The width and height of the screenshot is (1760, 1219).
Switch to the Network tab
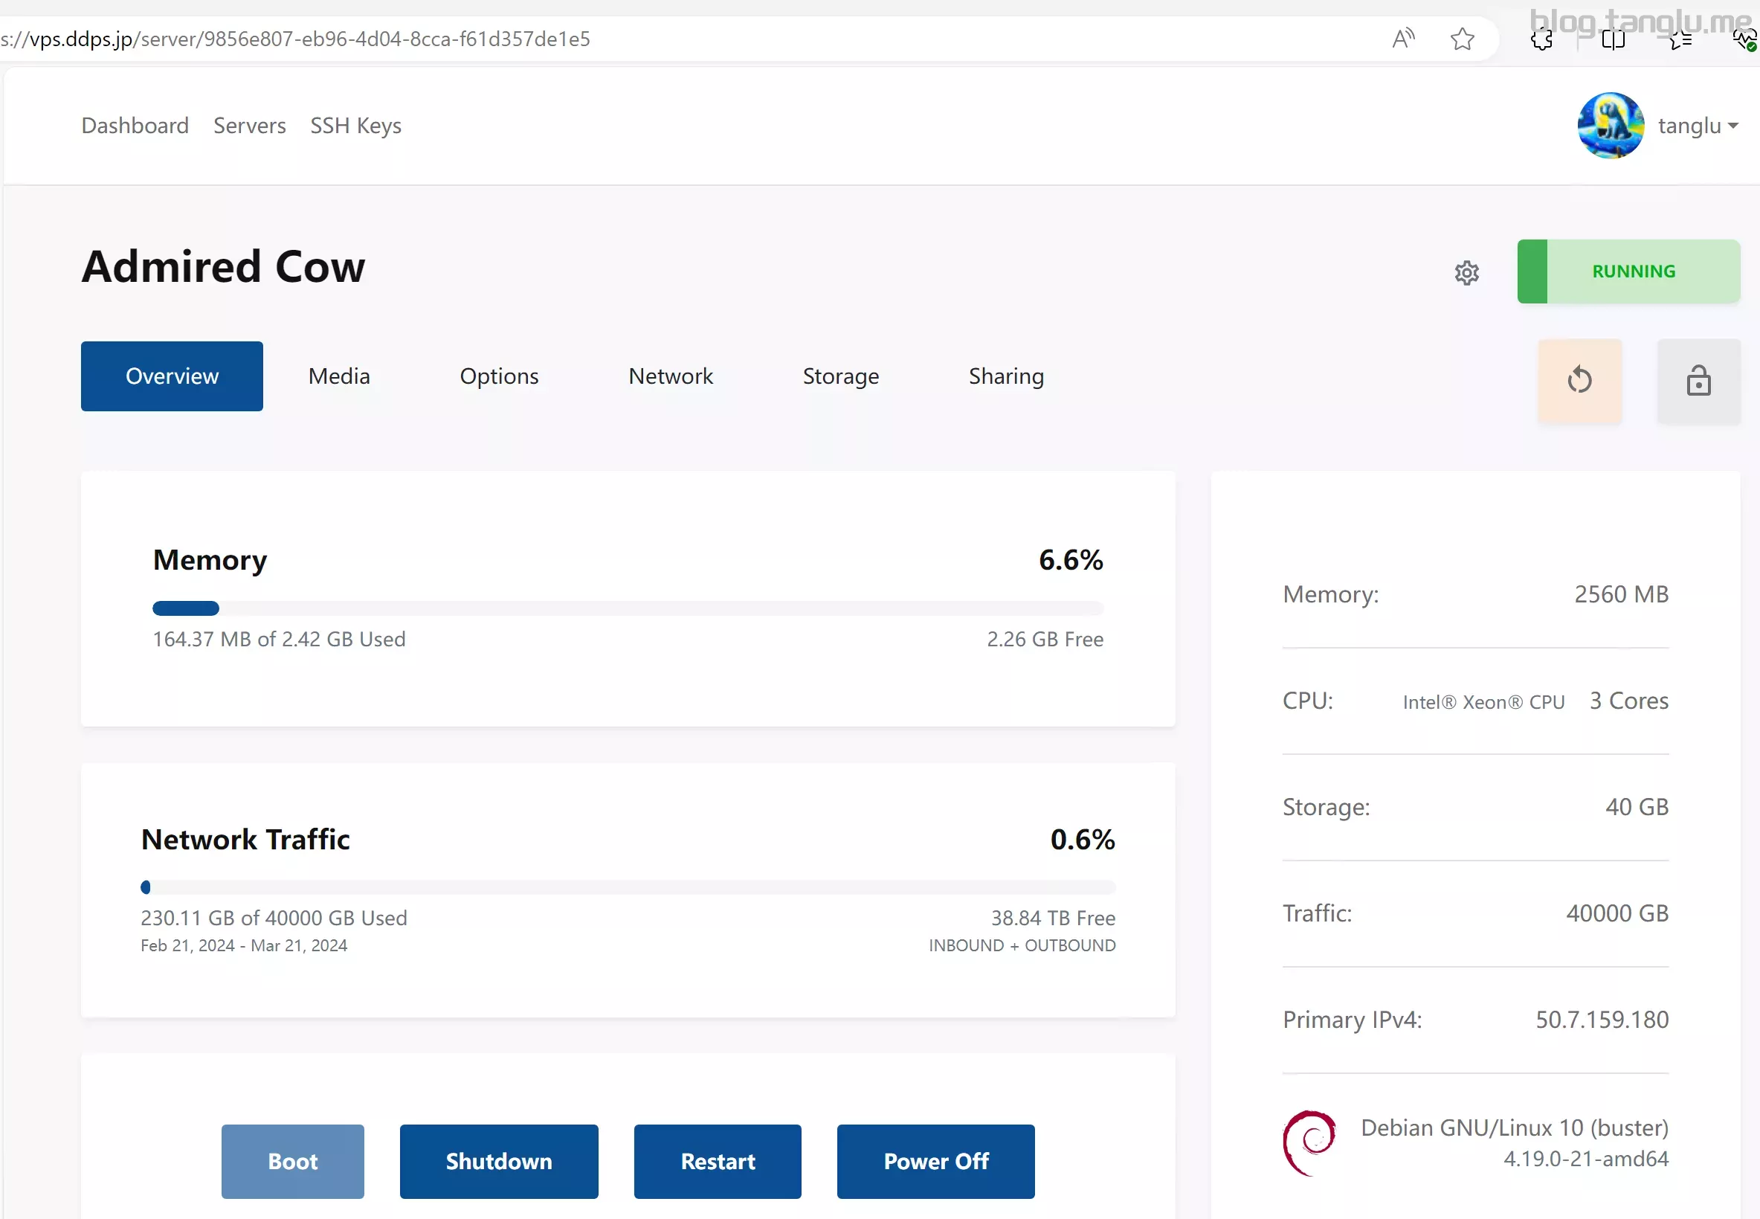point(671,376)
